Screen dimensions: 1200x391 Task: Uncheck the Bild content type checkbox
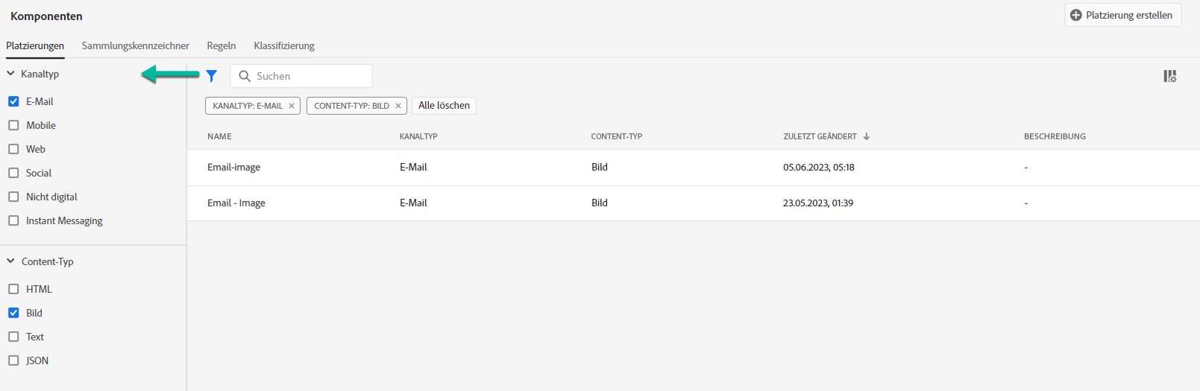pos(13,313)
